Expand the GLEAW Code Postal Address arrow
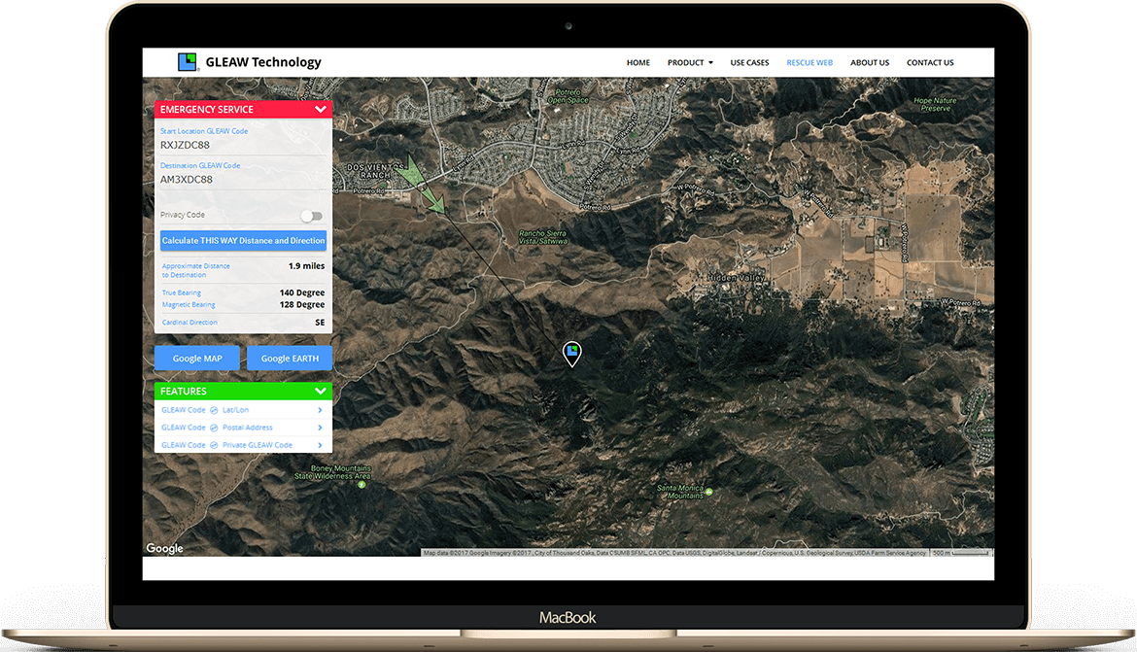Image resolution: width=1137 pixels, height=652 pixels. click(x=320, y=428)
